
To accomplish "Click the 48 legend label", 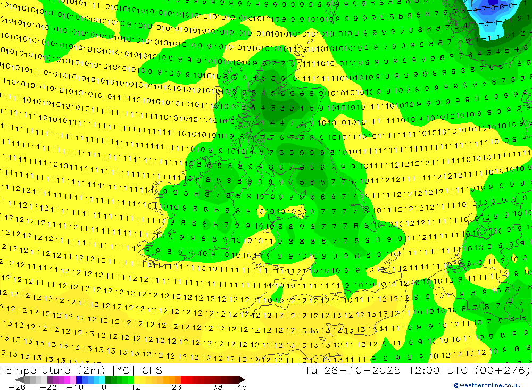I will (x=242, y=387).
